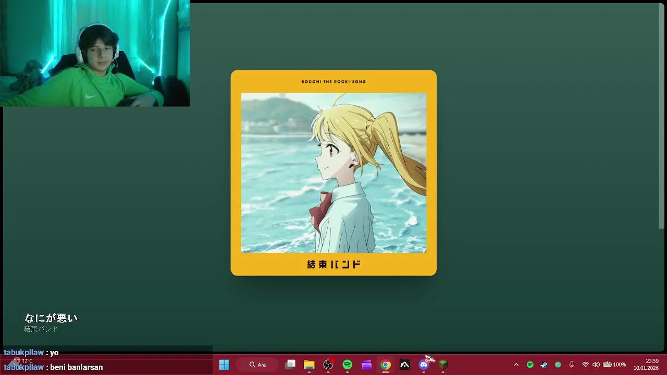Click the webcam overlay video
The width and height of the screenshot is (667, 375).
[95, 53]
